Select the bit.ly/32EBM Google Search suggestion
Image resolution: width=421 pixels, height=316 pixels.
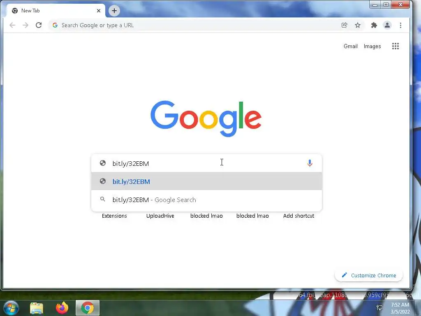206,200
